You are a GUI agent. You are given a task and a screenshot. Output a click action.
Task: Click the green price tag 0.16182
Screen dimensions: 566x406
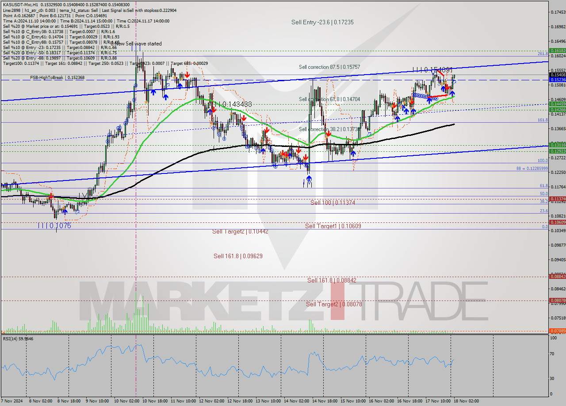point(557,51)
